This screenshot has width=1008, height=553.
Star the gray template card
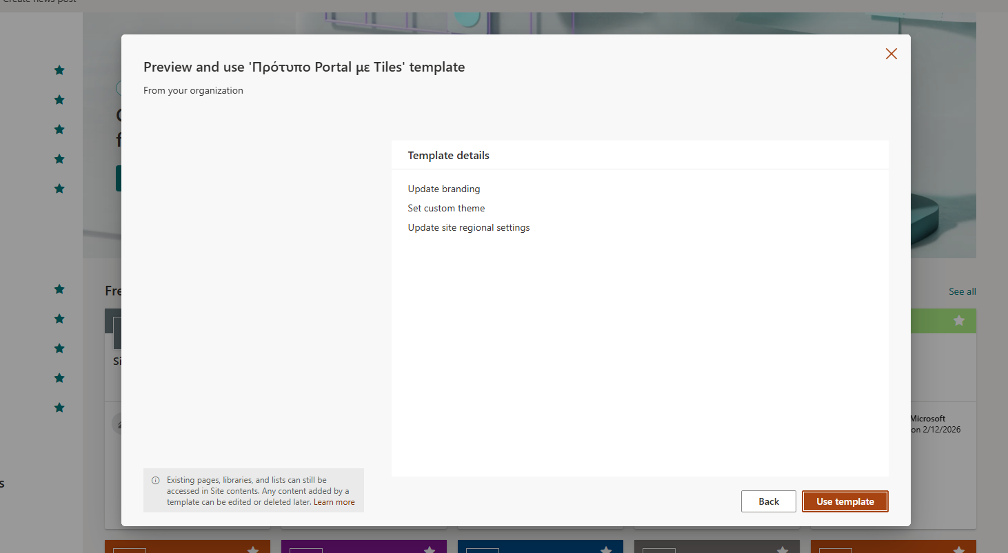pos(782,550)
